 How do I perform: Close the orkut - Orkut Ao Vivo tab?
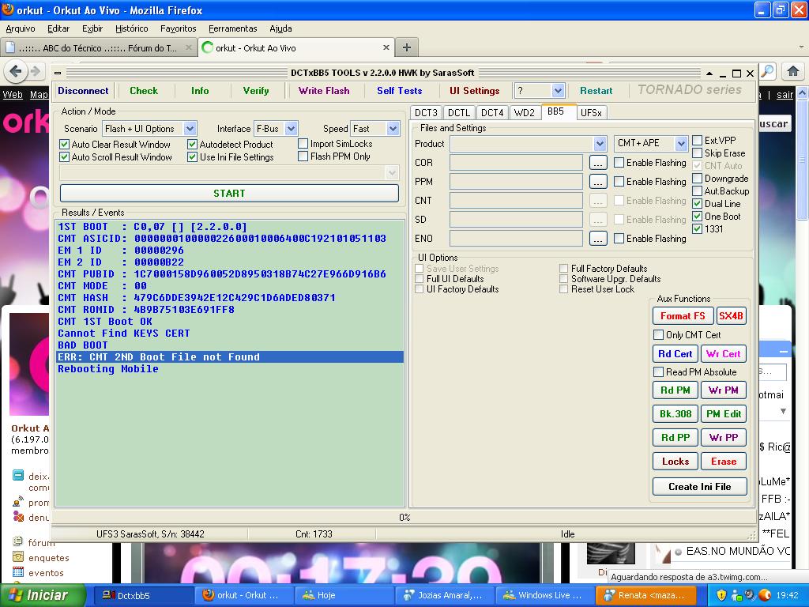pos(386,47)
